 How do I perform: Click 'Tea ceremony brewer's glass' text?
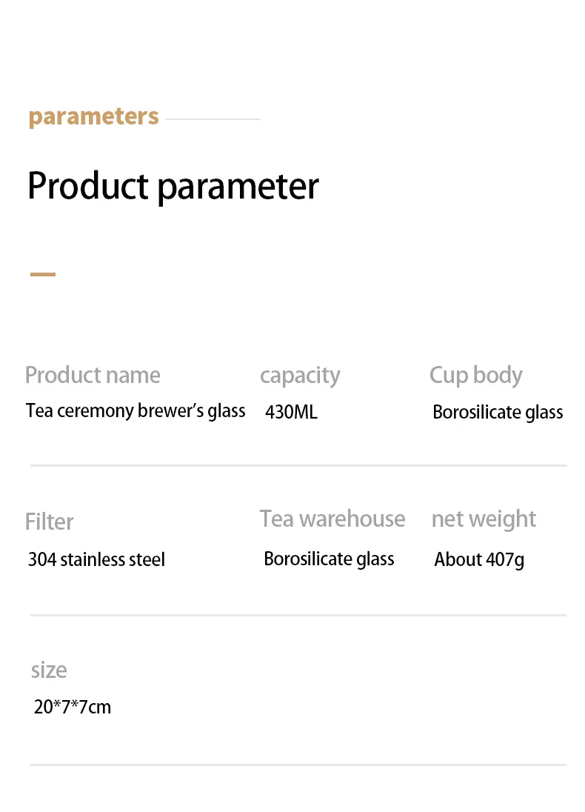136,410
